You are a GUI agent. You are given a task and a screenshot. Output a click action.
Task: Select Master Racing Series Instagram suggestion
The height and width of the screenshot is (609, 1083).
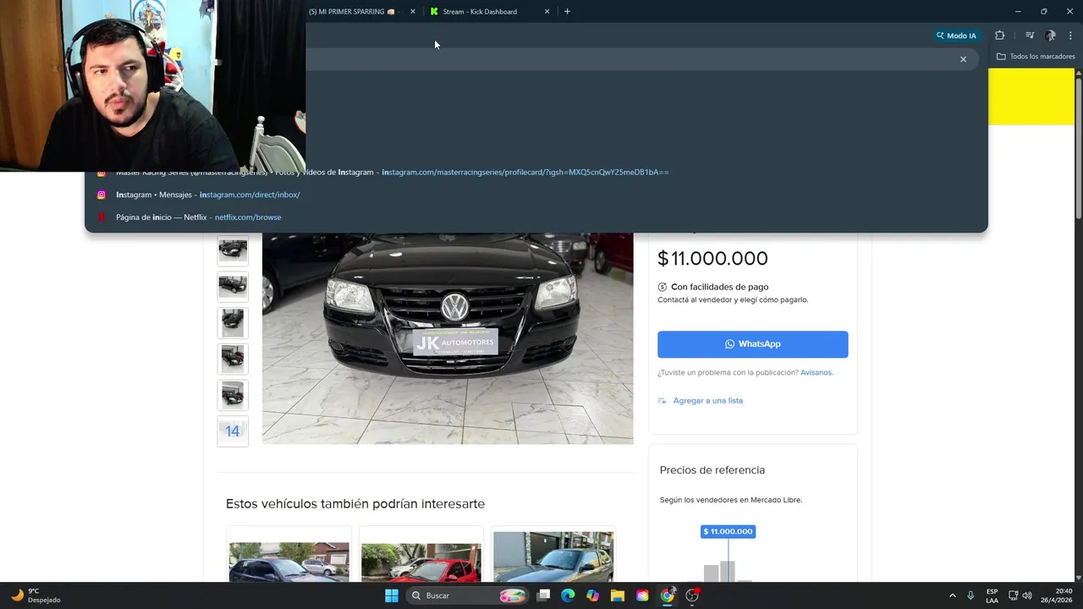pos(536,172)
